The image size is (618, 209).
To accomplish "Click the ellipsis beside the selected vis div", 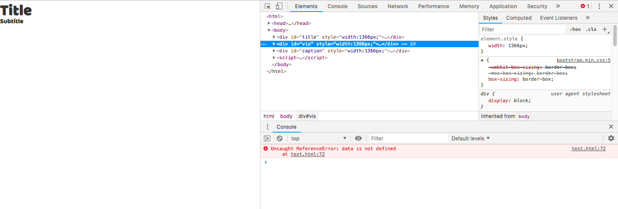I will [x=264, y=44].
